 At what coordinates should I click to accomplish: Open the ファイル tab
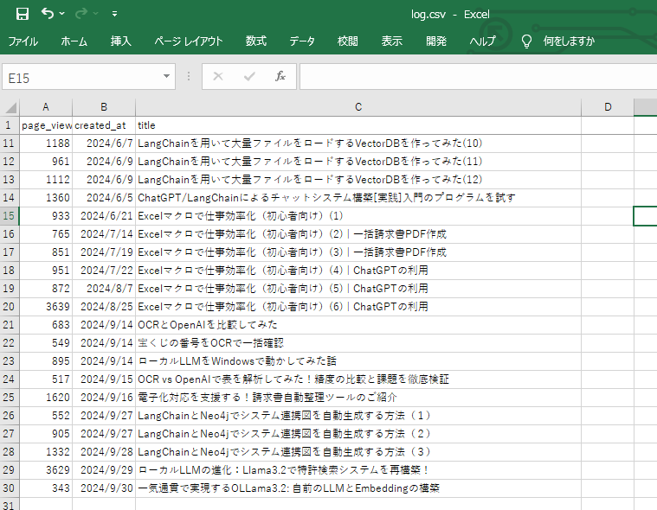pos(23,41)
